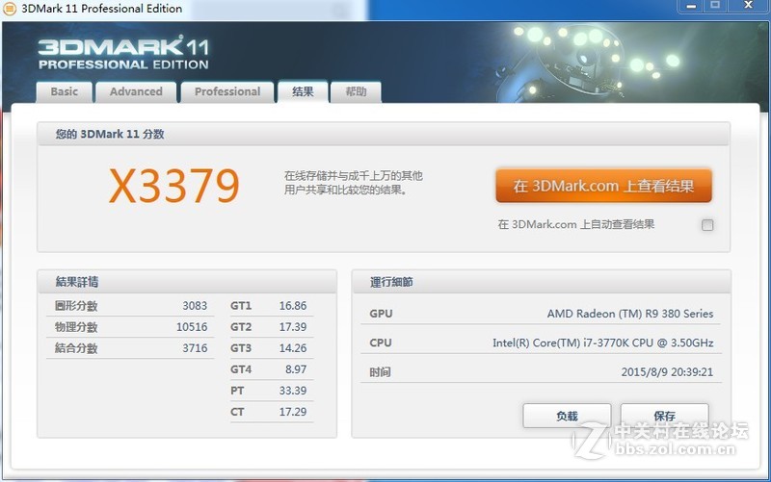Select the GPU name AMD Radeon R9 380 Series
This screenshot has height=482, width=771.
(x=630, y=314)
